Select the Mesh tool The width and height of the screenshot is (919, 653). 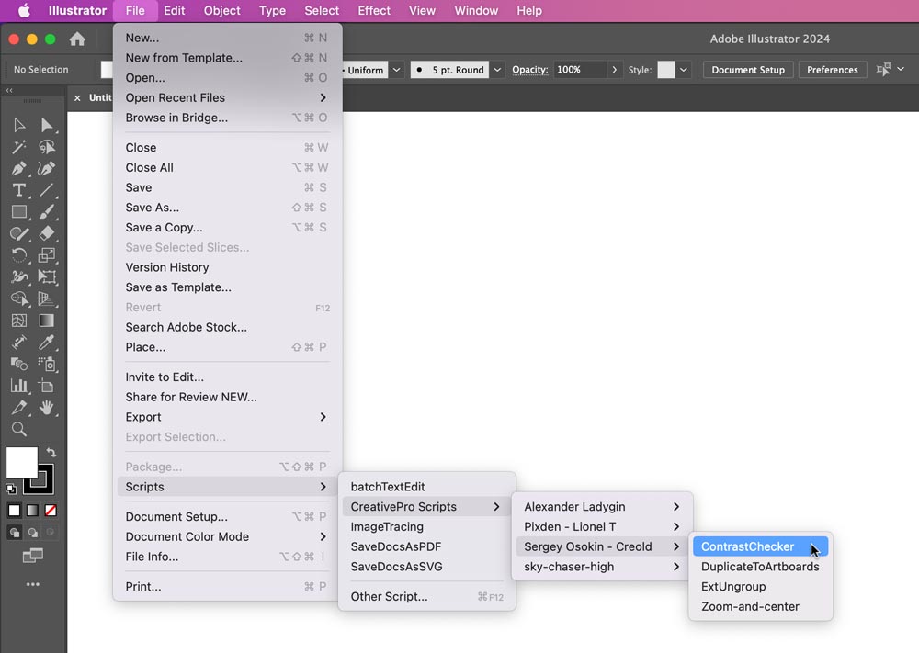click(x=18, y=321)
